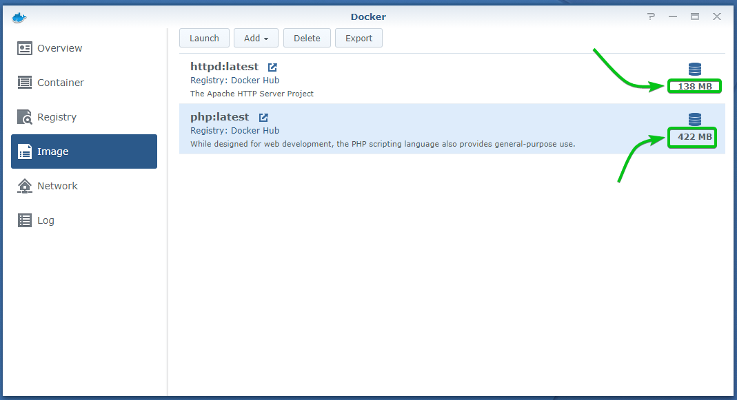Close the Docker window

tap(717, 17)
